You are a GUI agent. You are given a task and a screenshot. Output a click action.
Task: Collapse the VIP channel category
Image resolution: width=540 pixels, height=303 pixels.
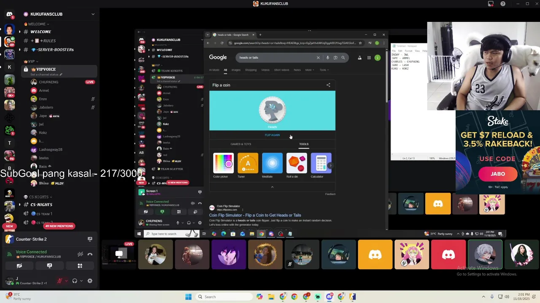click(31, 61)
